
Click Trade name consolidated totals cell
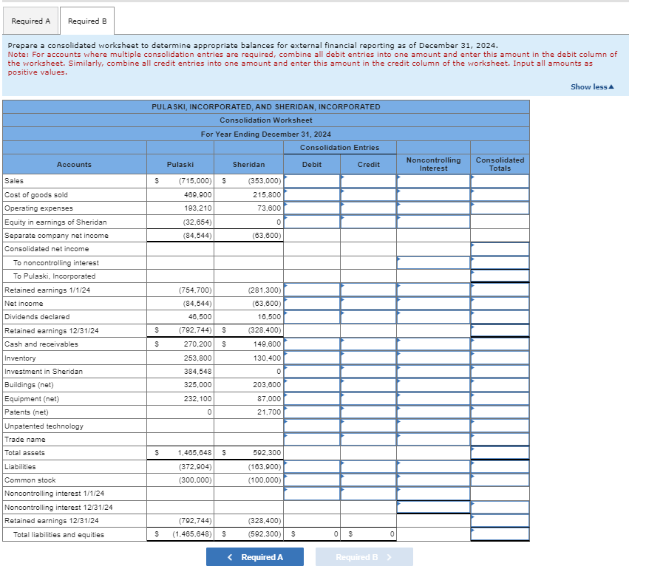[x=500, y=439]
